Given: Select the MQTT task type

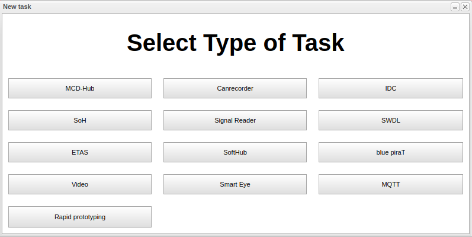Looking at the screenshot, I should click(x=391, y=184).
